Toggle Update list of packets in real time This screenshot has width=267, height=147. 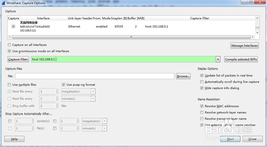pyautogui.click(x=202, y=76)
